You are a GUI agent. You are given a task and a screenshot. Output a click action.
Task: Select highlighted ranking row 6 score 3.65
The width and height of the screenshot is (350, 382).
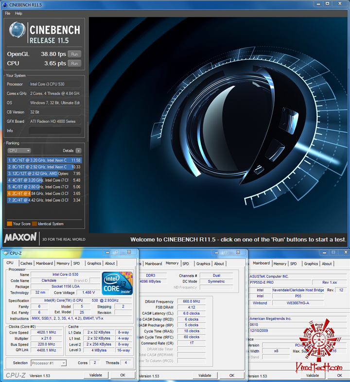(x=44, y=193)
